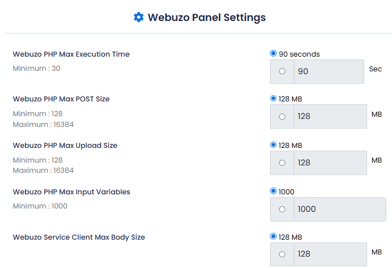
Task: Choose the custom Client Max Body Size radio button
Action: point(282,254)
